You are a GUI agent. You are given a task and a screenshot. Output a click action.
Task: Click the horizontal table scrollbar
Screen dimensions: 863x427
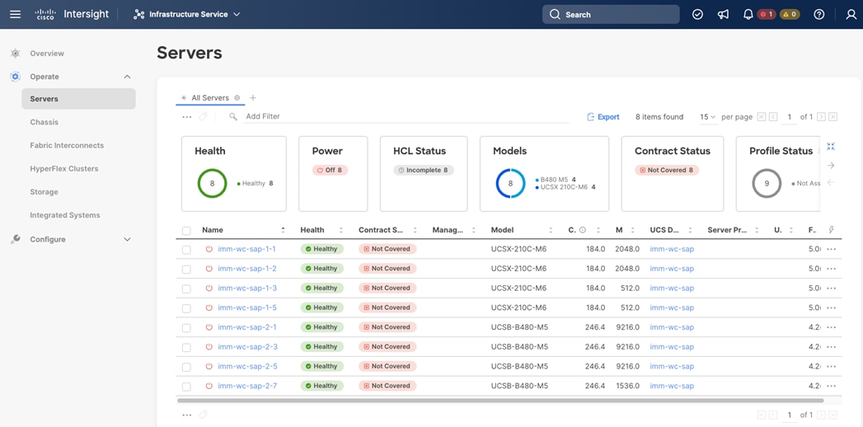(x=500, y=401)
